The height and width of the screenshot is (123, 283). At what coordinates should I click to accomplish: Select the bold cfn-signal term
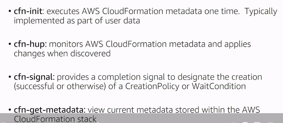point(33,77)
